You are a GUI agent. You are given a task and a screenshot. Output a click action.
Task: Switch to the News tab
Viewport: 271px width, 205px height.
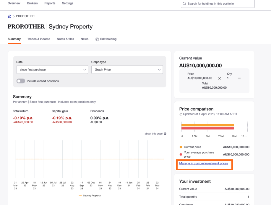pos(85,39)
